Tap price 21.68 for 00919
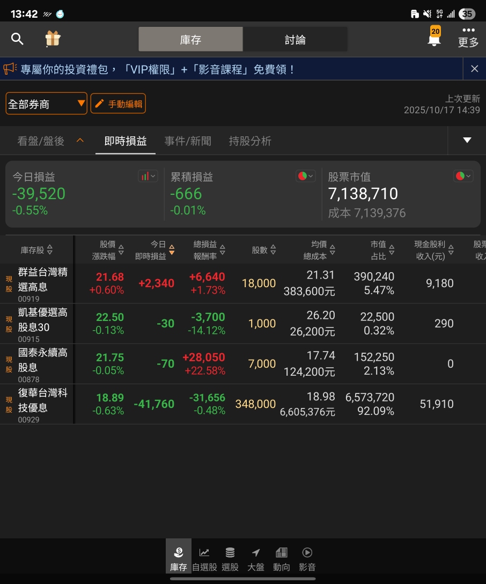This screenshot has height=584, width=486. (110, 277)
